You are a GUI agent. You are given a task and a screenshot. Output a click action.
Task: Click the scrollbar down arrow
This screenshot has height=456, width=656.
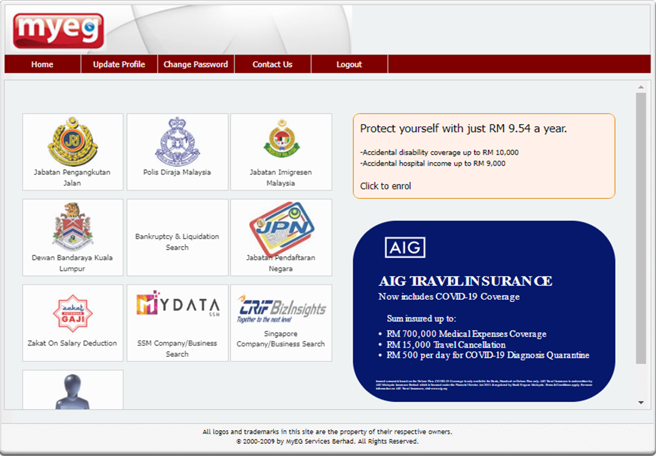tap(641, 403)
